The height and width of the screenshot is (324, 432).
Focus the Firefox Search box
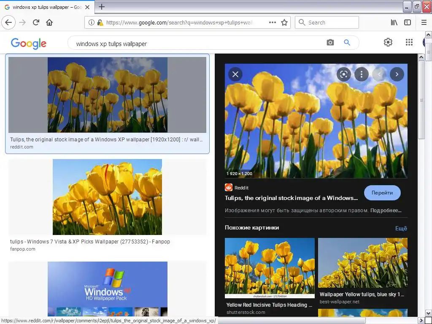pyautogui.click(x=327, y=22)
